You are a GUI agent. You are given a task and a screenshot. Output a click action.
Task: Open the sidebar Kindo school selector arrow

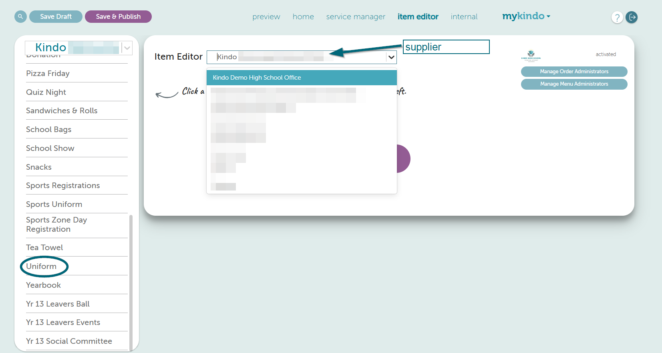[127, 48]
